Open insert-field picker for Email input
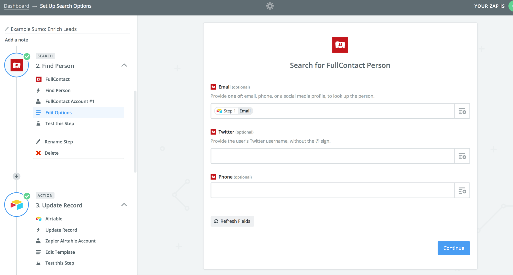The image size is (513, 275). pos(462,111)
